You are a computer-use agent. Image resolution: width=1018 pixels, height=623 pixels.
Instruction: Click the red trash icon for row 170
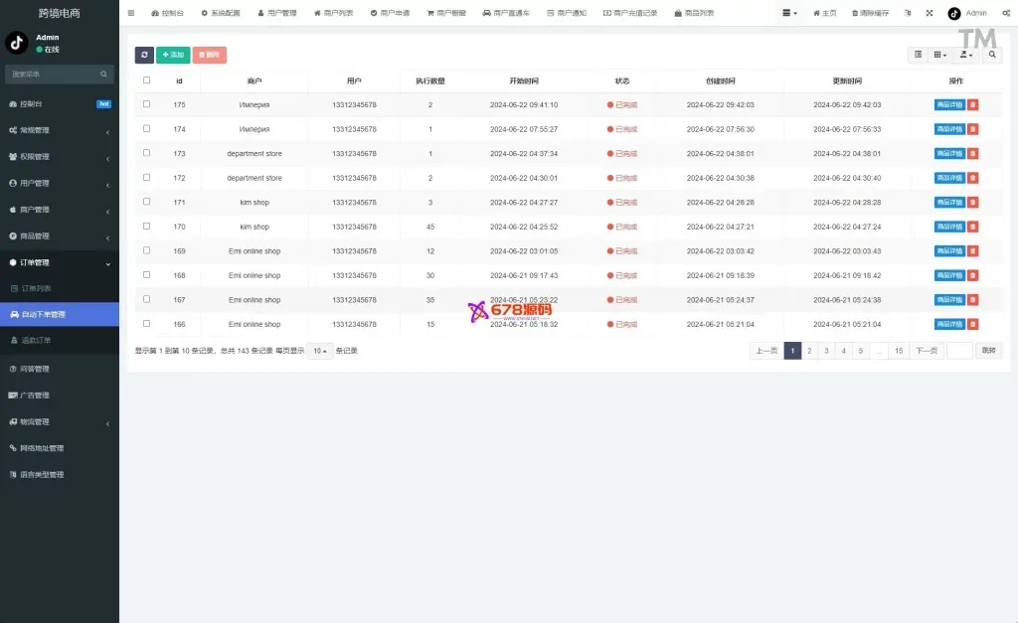973,227
